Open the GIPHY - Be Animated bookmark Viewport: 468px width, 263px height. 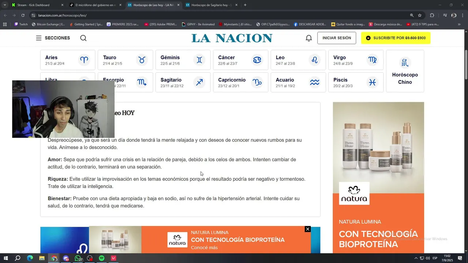point(198,24)
